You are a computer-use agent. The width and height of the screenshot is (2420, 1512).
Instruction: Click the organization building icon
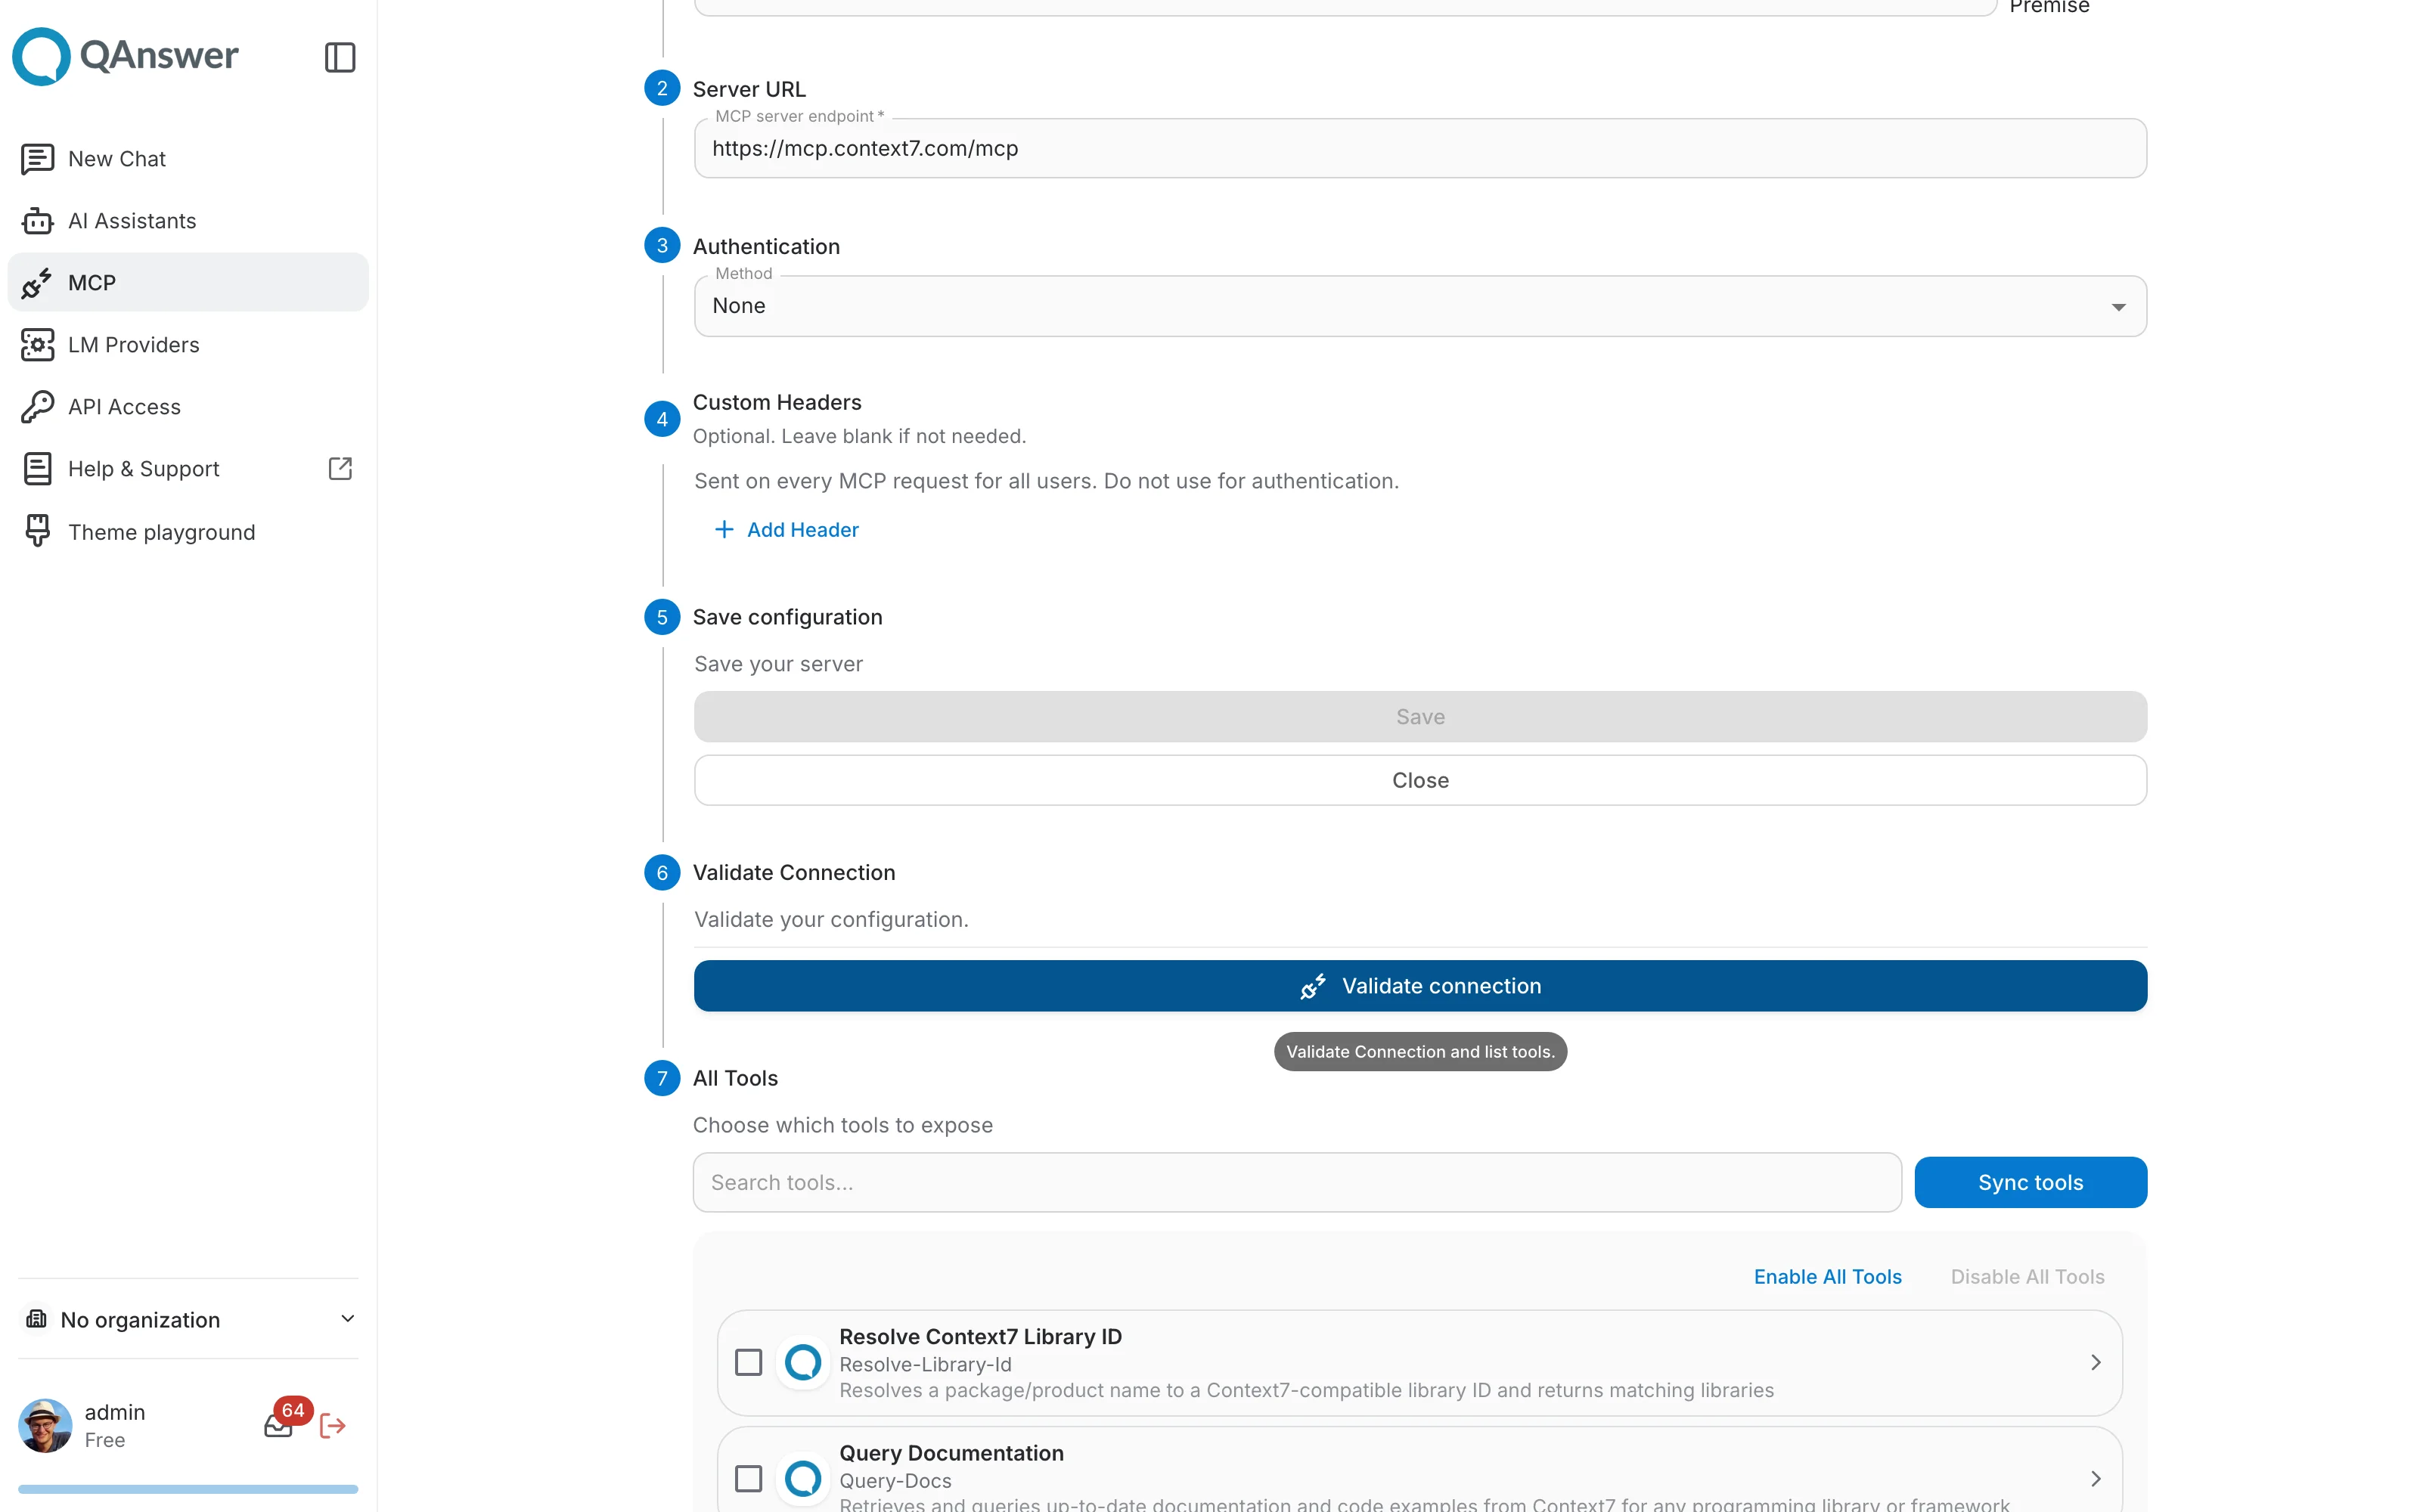click(36, 1319)
